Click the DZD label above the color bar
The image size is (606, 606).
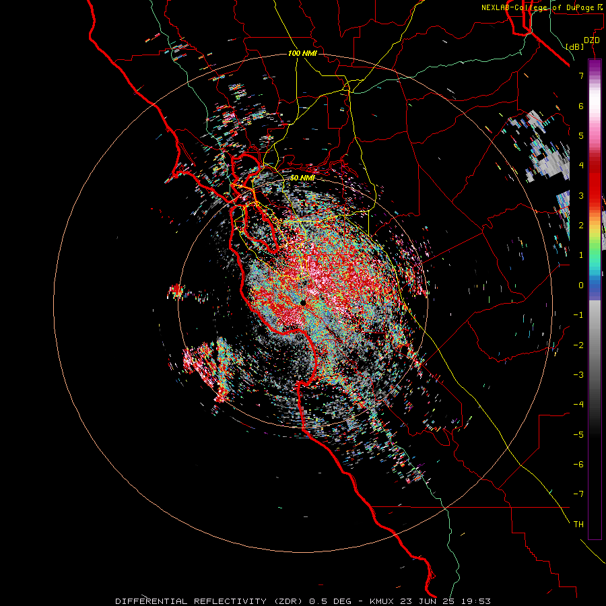592,40
